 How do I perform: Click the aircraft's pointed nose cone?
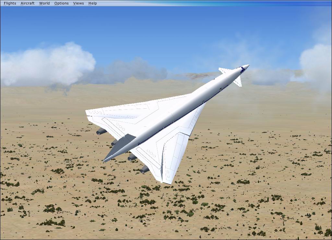tap(246, 66)
